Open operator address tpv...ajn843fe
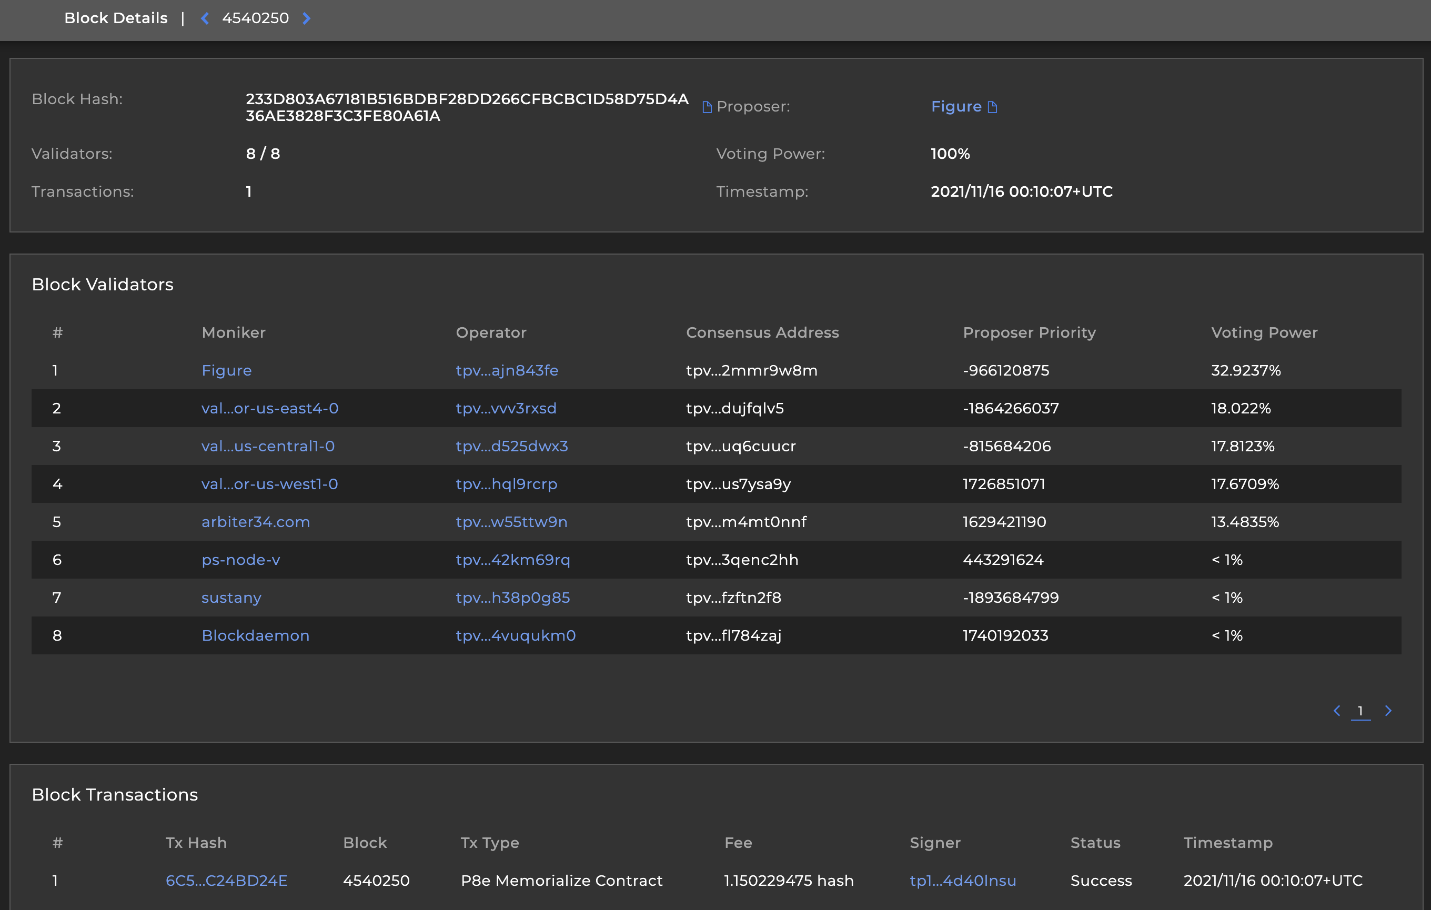This screenshot has height=910, width=1431. point(507,370)
